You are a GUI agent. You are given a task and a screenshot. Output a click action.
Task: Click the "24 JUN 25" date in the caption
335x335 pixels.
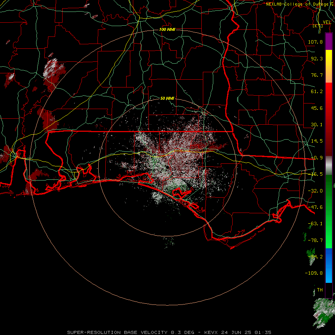[x=236, y=332]
